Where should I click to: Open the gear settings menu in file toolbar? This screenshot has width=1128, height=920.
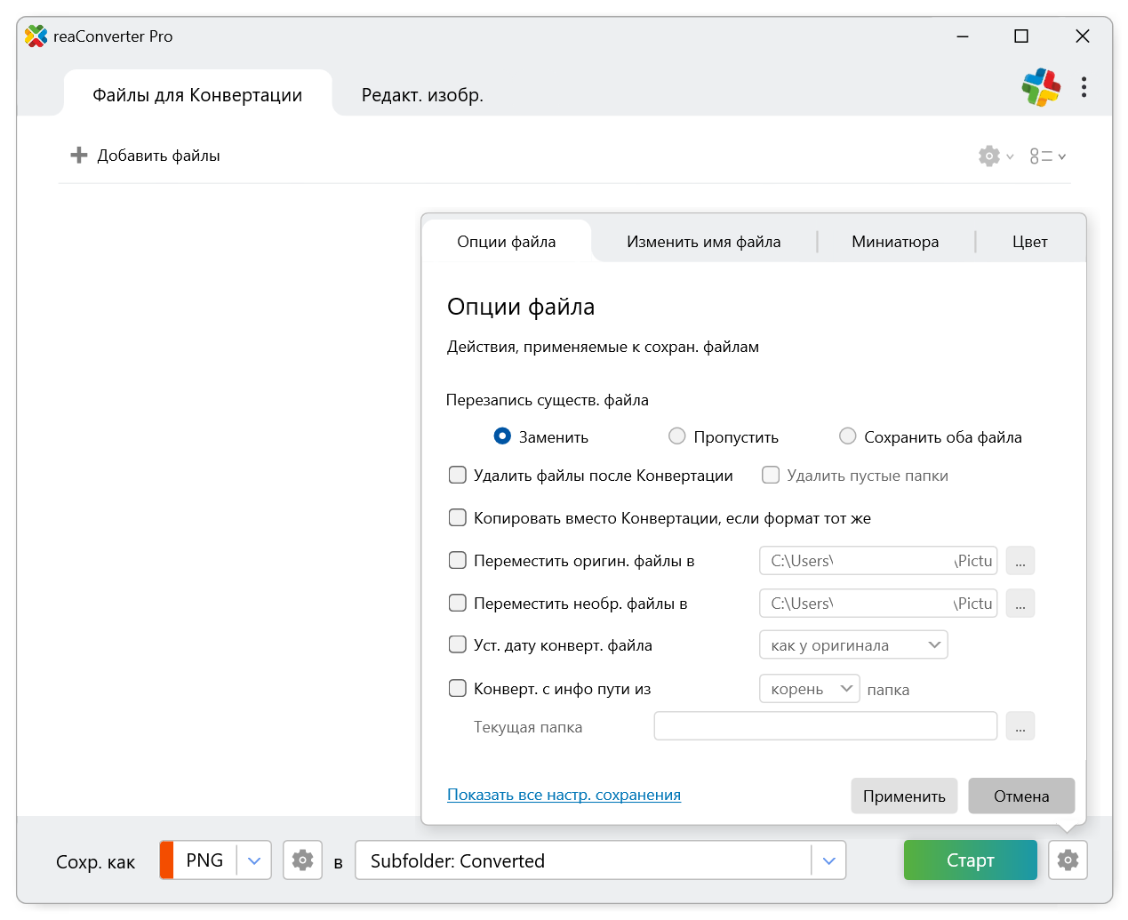point(995,156)
